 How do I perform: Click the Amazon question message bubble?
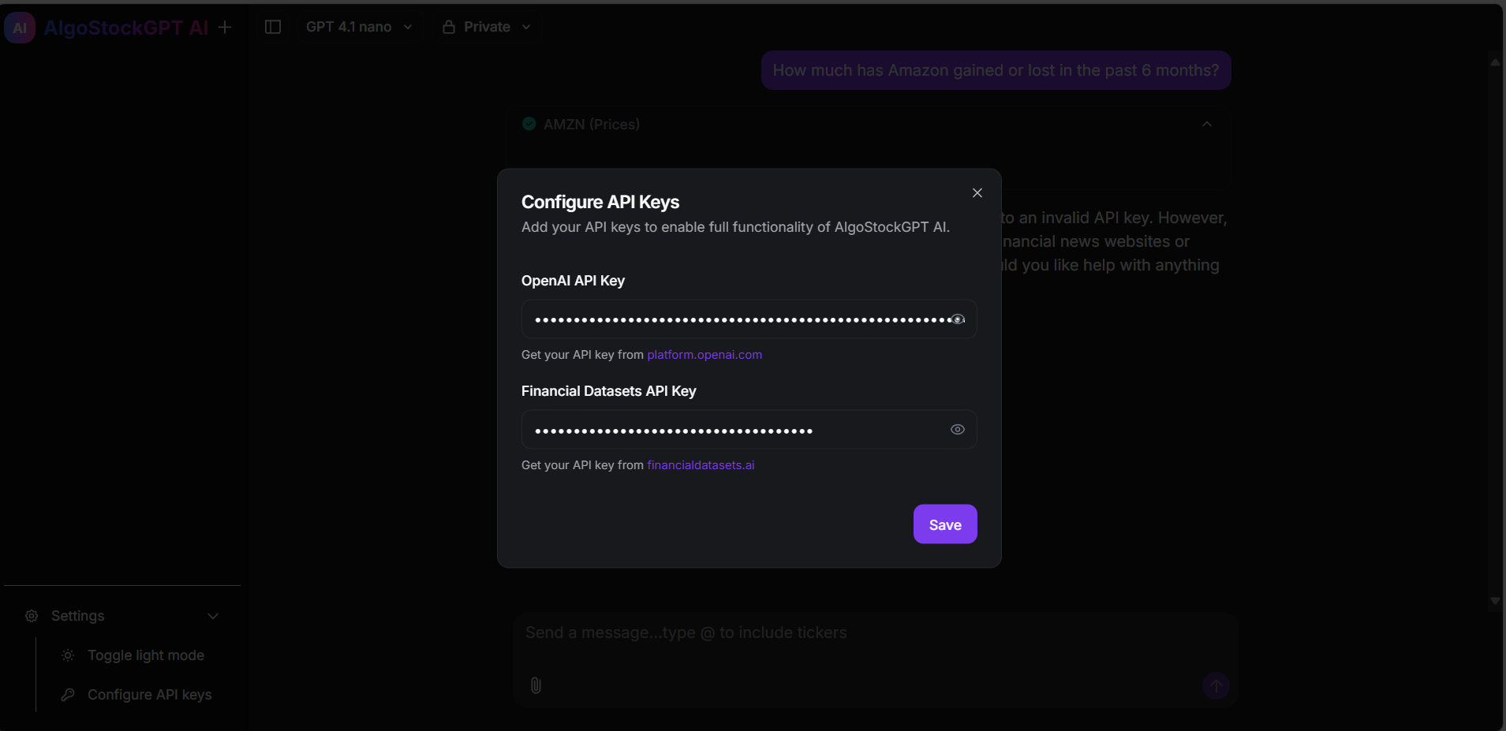[x=996, y=70]
